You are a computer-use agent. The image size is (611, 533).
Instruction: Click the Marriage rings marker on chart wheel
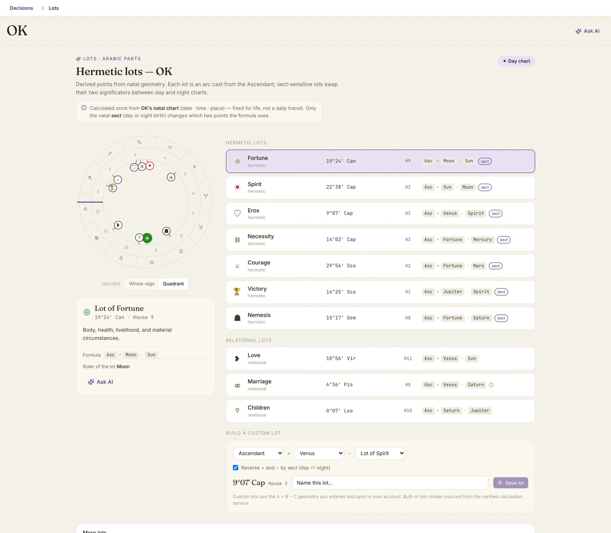click(x=171, y=177)
